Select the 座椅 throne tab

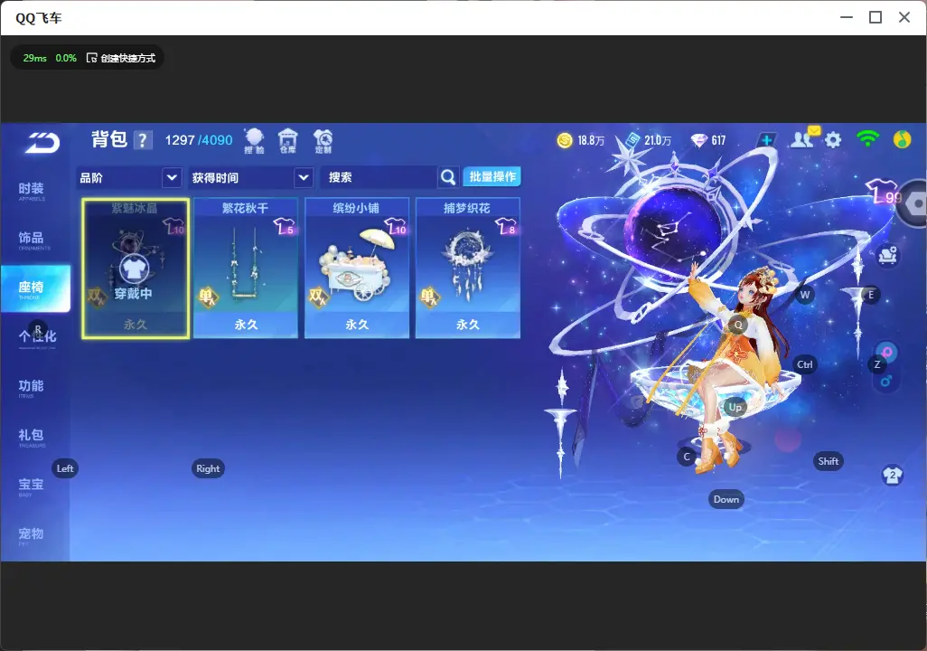[34, 288]
